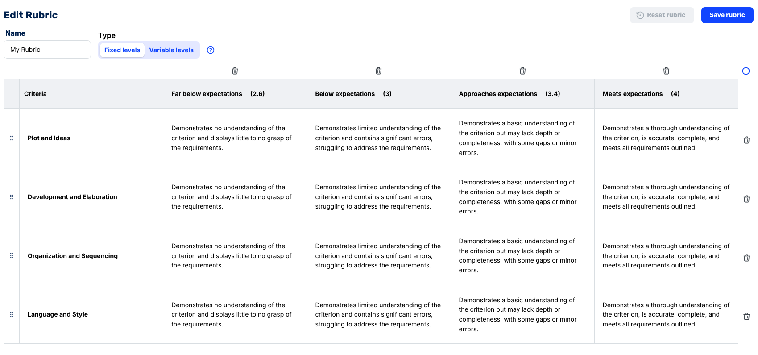This screenshot has width=758, height=355.
Task: Remove the 'Organization and Sequencing' criterion row
Action: (x=746, y=258)
